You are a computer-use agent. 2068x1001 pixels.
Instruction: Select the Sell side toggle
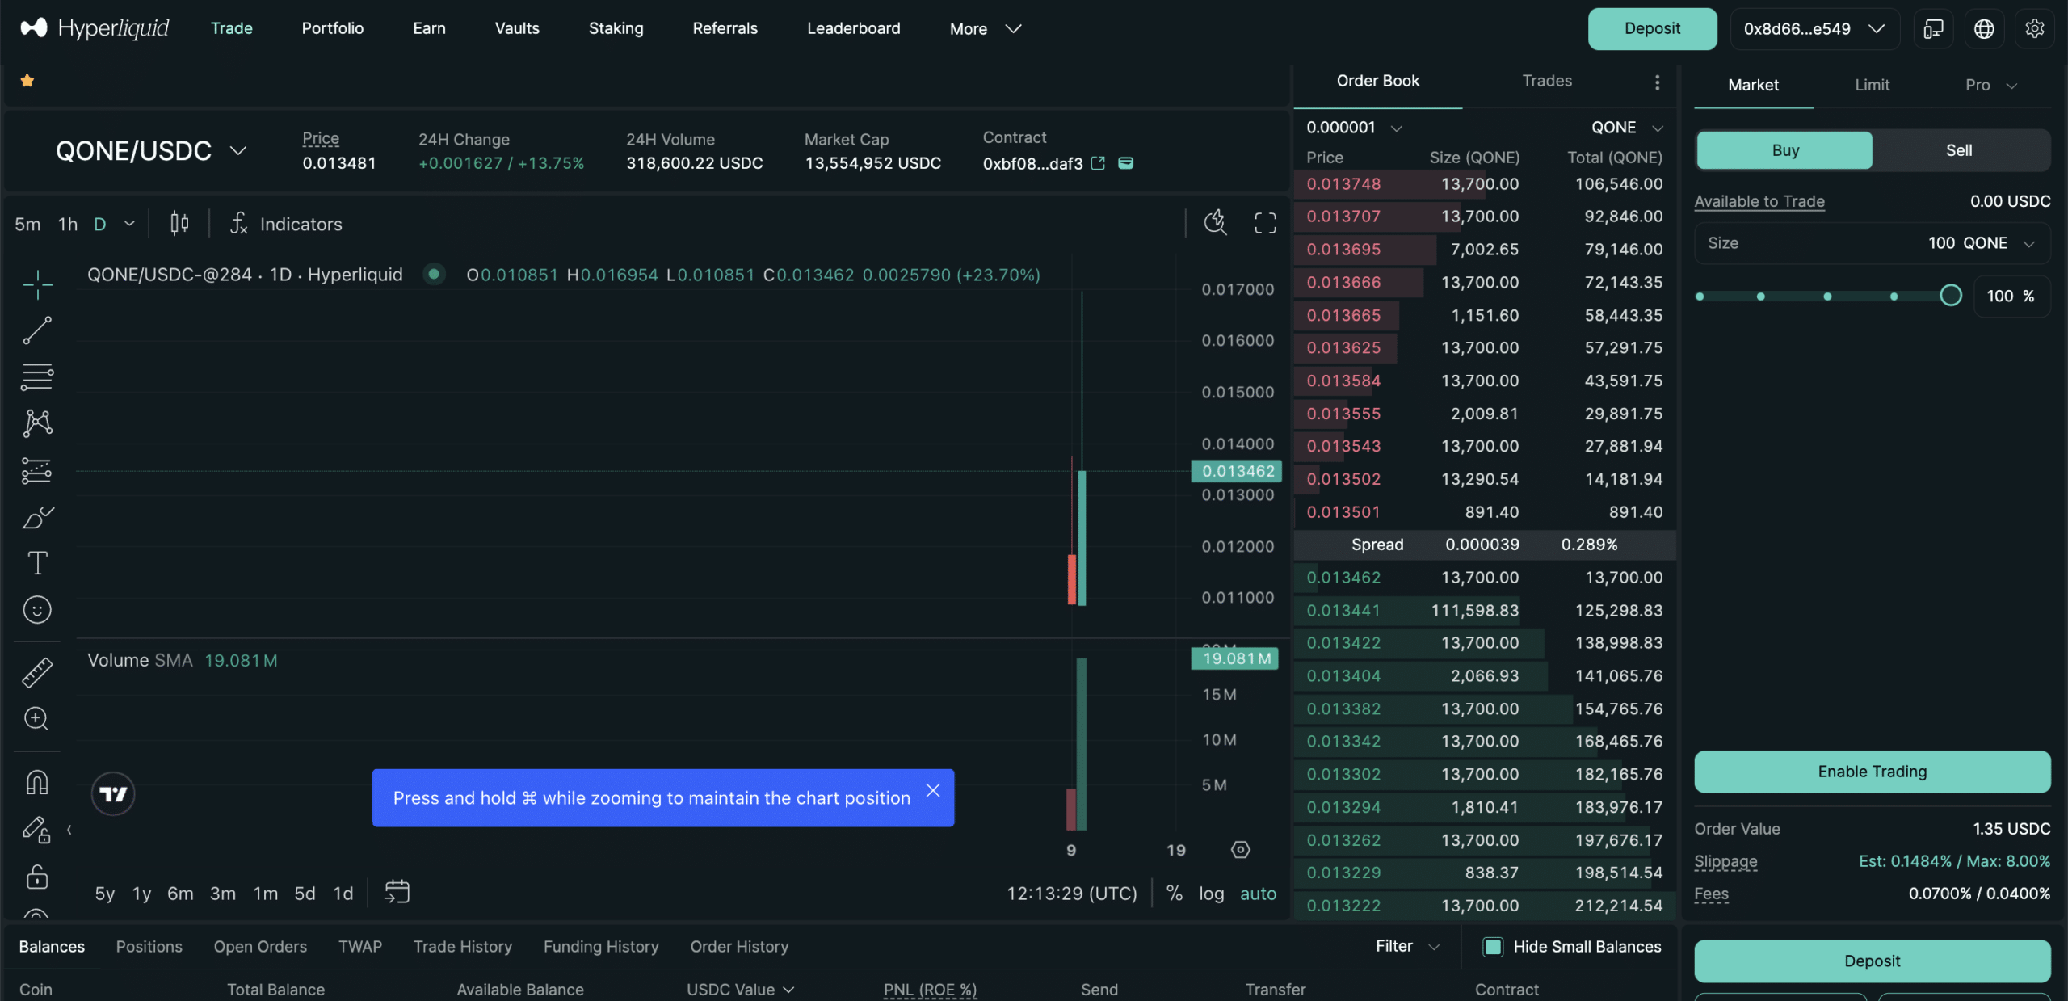(1959, 150)
